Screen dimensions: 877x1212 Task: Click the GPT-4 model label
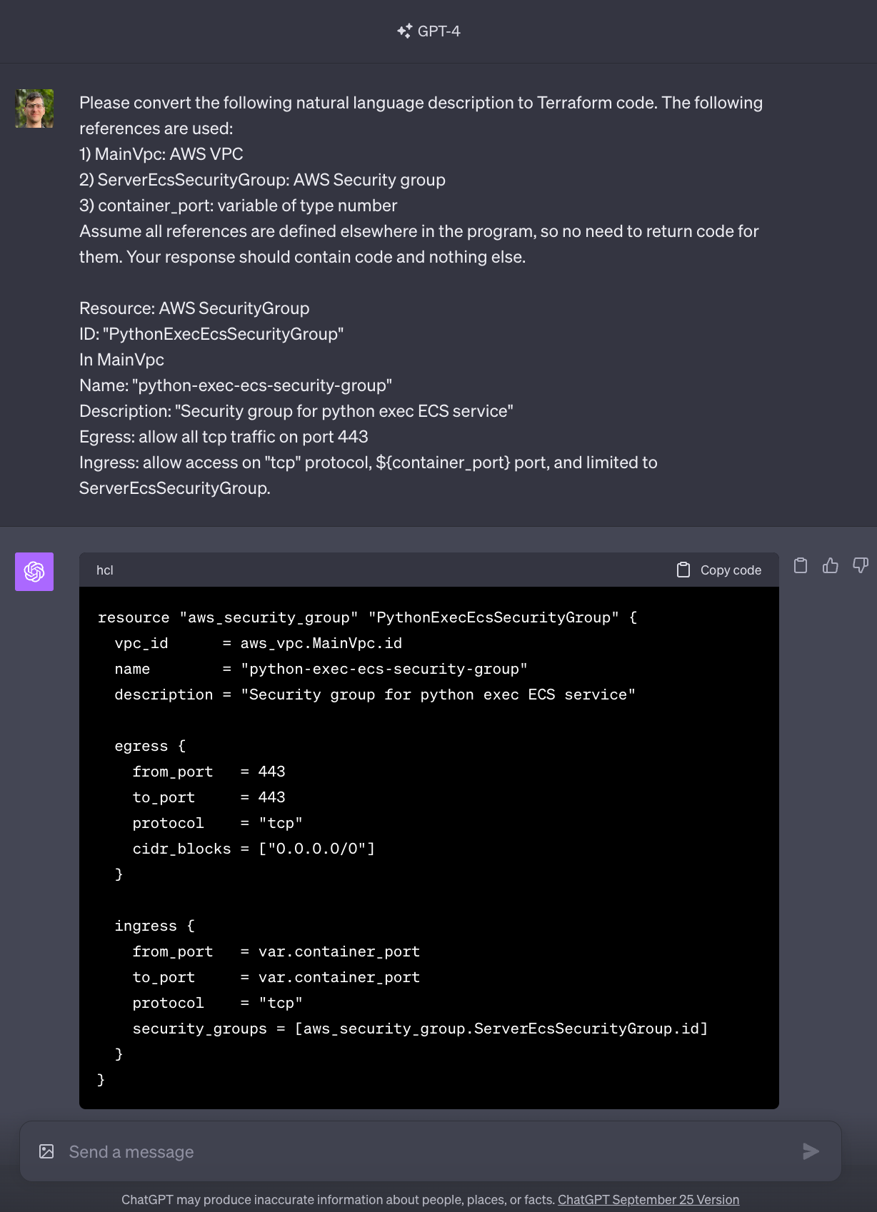click(x=439, y=31)
